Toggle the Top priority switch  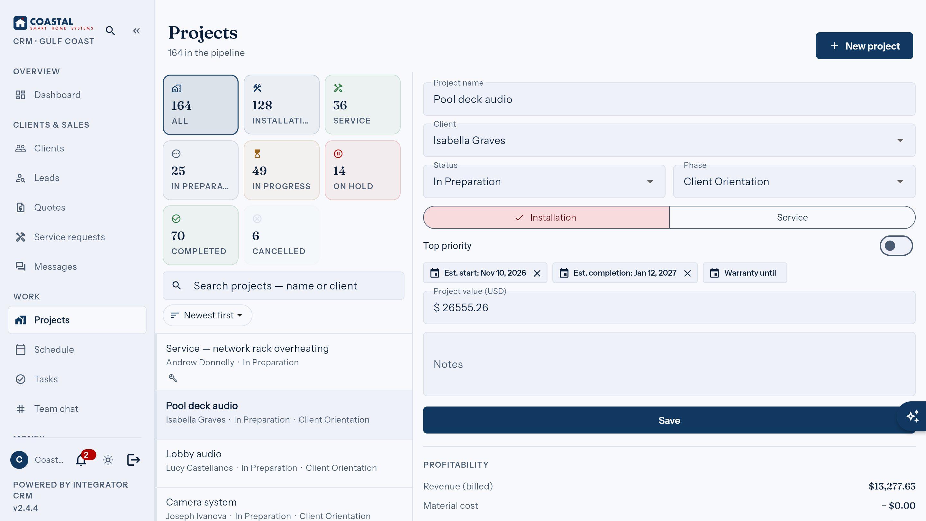[x=896, y=246]
